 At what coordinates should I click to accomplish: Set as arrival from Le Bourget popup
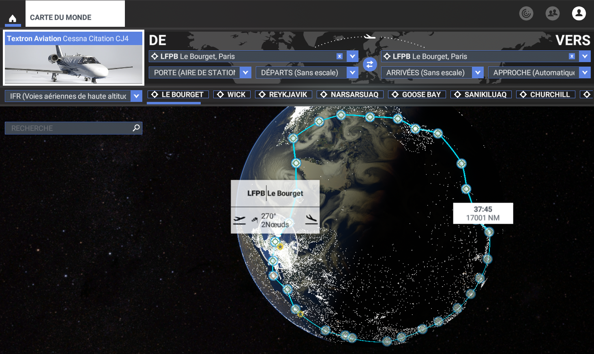pyautogui.click(x=311, y=220)
